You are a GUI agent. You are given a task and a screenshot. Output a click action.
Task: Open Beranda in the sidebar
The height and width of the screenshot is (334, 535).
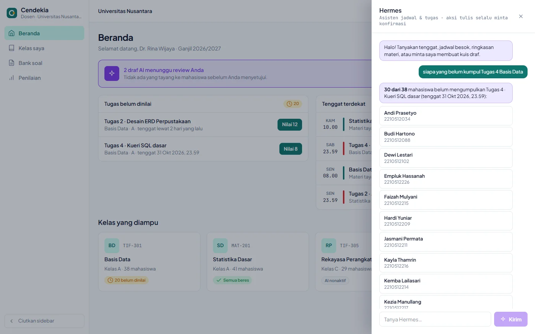pyautogui.click(x=44, y=33)
